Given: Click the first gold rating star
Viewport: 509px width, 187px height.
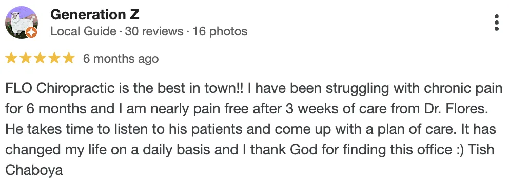Looking at the screenshot, I should click(x=11, y=58).
